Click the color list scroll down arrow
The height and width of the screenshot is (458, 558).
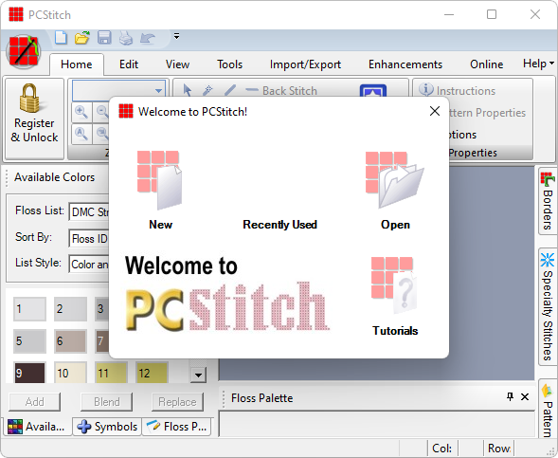coord(198,375)
